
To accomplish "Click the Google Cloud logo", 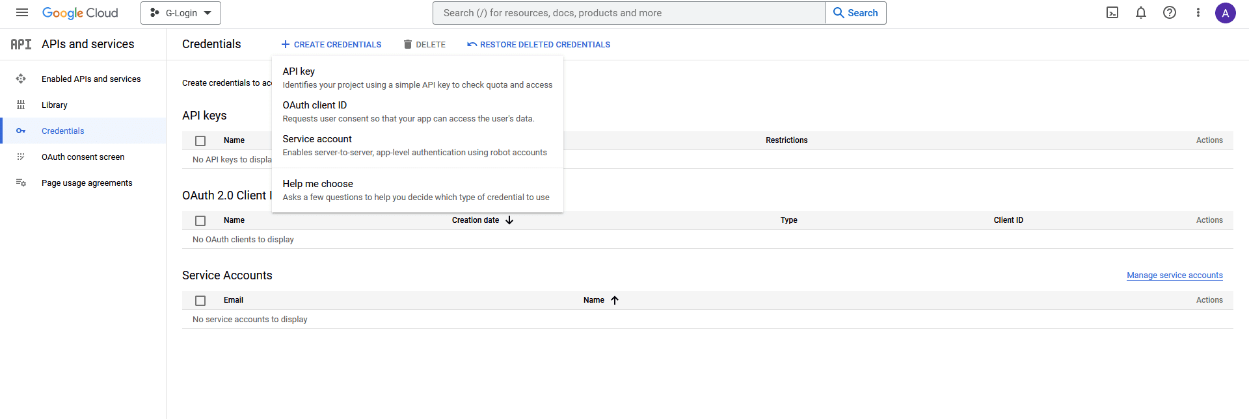I will [x=80, y=13].
